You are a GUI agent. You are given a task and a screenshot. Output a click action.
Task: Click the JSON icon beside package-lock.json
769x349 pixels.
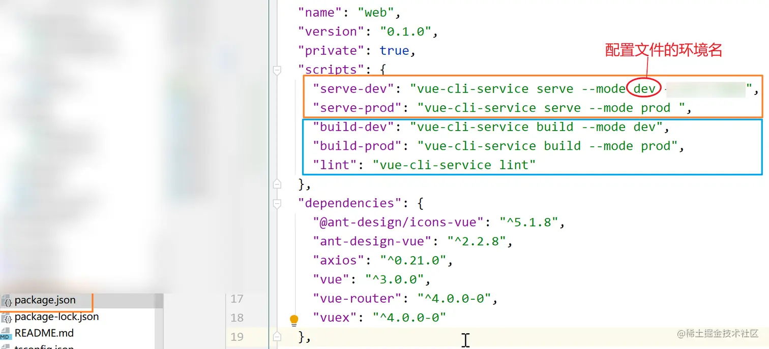tap(7, 319)
